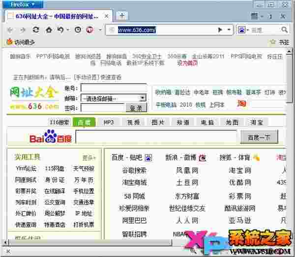The width and height of the screenshot is (295, 257).
Task: Open the 58同城 link
Action: coord(134,196)
